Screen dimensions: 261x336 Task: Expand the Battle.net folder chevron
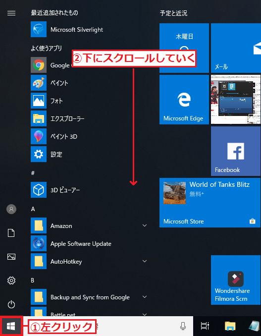(x=145, y=314)
